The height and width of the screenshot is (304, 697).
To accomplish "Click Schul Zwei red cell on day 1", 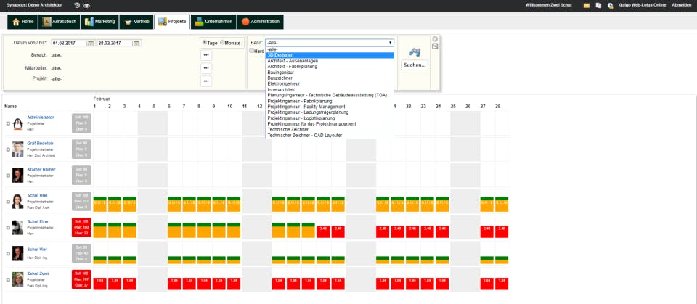I will point(99,284).
